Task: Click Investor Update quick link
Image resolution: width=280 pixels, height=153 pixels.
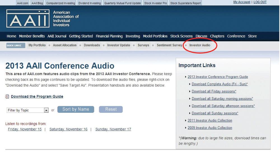Action: point(118,45)
